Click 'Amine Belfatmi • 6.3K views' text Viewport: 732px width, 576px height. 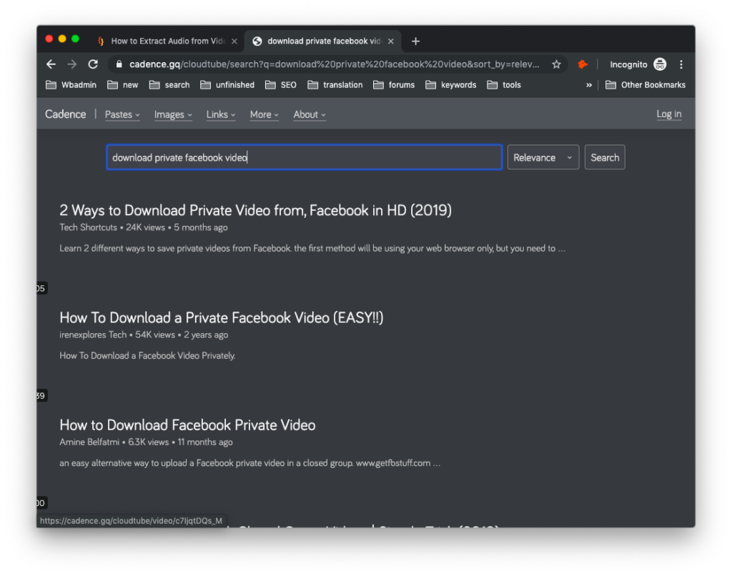point(114,442)
